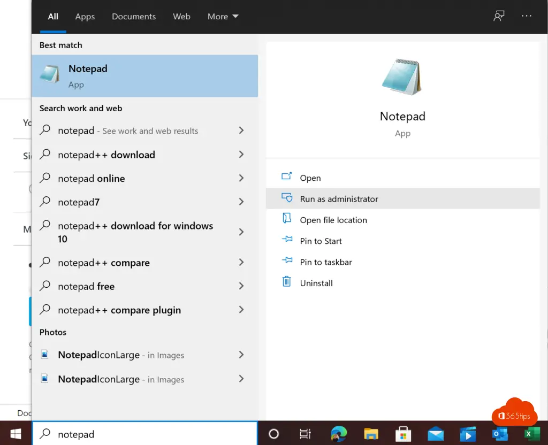548x445 pixels.
Task: Expand chevron for 'notepad++ download'
Action: (x=241, y=154)
